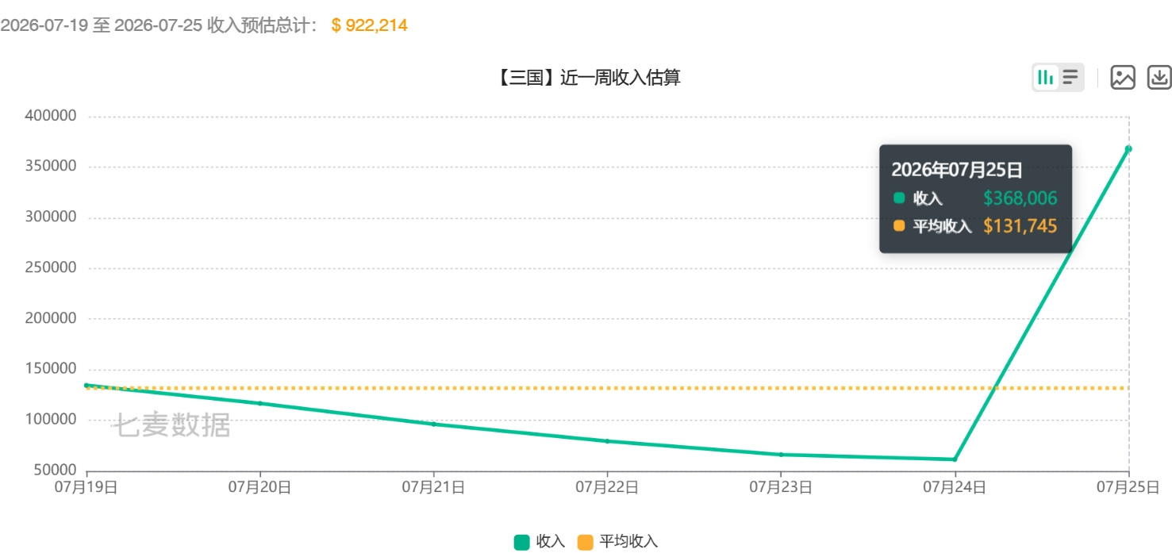Select the 07月24日 lowest data point

pos(955,459)
